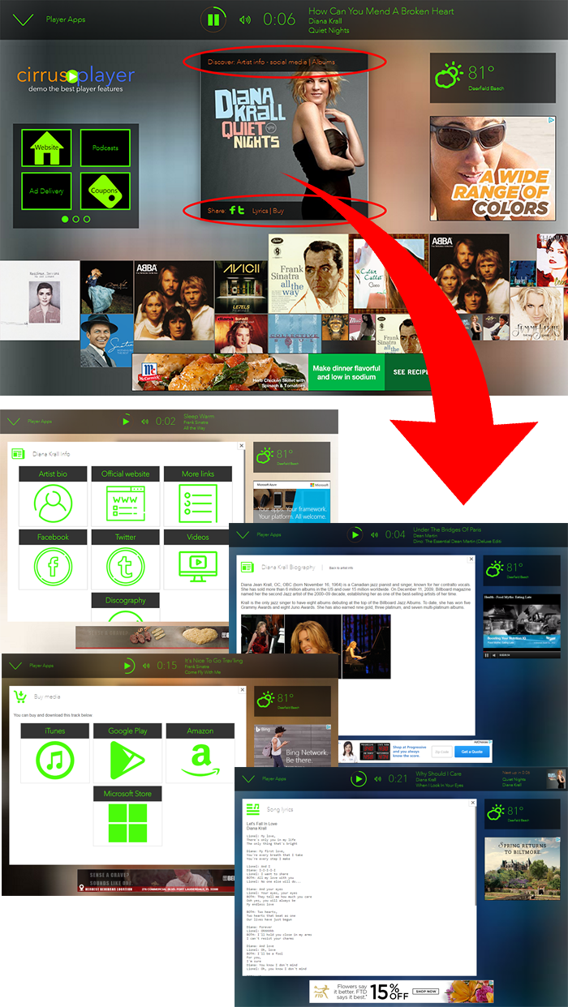Click Shop Now on FTD 15% off ad
568x1007 pixels.
428,991
